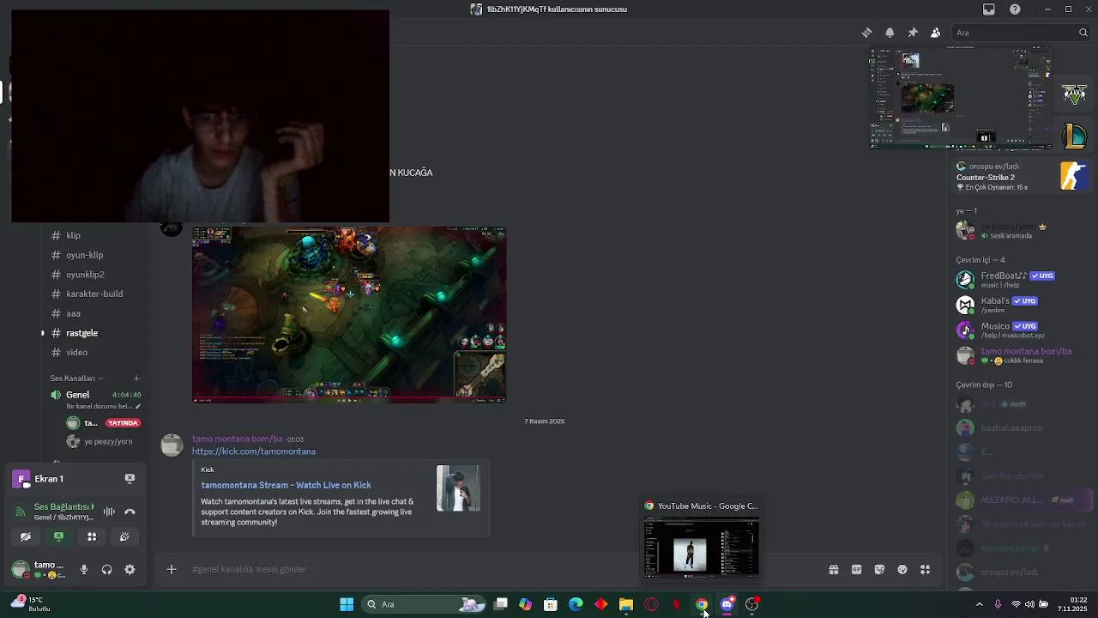
Task: Open the weather widget 15°C Bulutlu
Action: coord(31,604)
